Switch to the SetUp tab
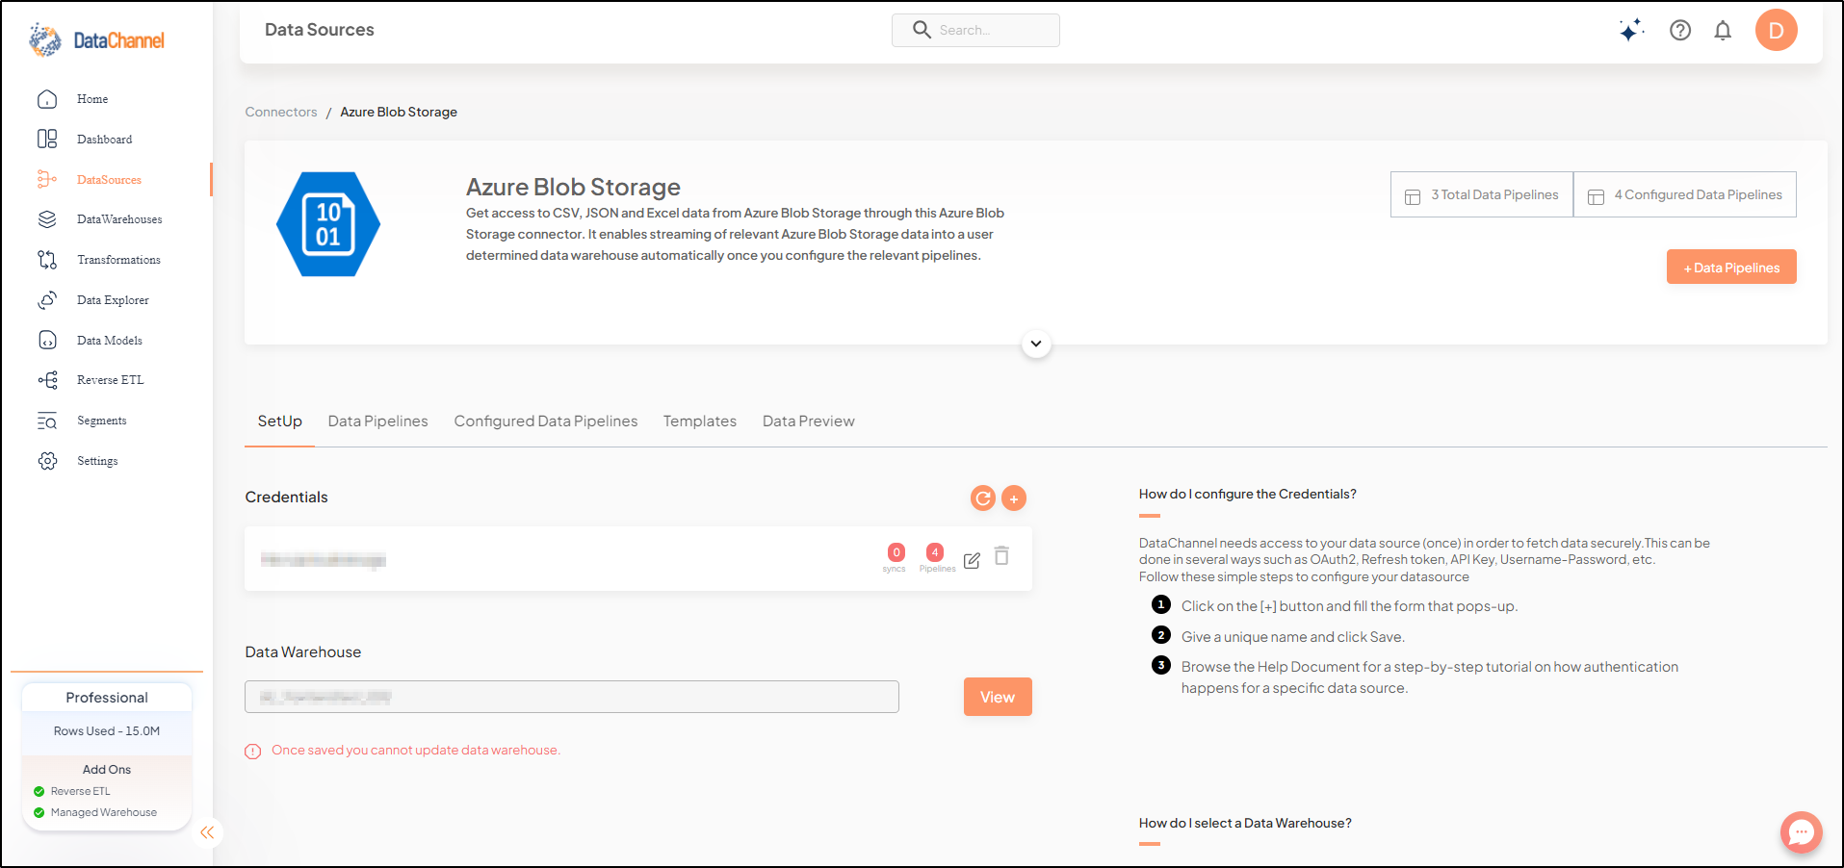 click(x=280, y=421)
